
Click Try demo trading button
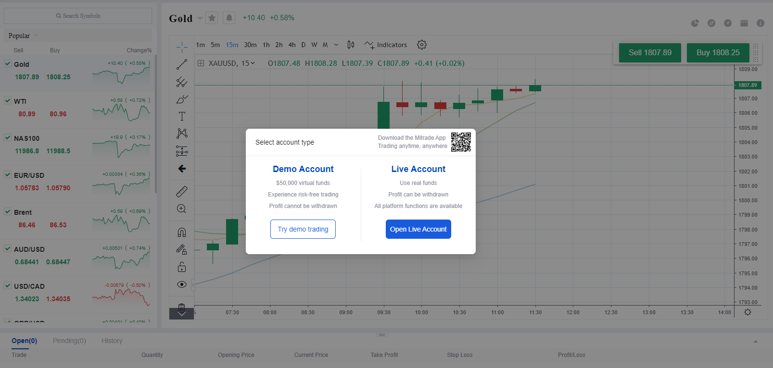click(303, 229)
